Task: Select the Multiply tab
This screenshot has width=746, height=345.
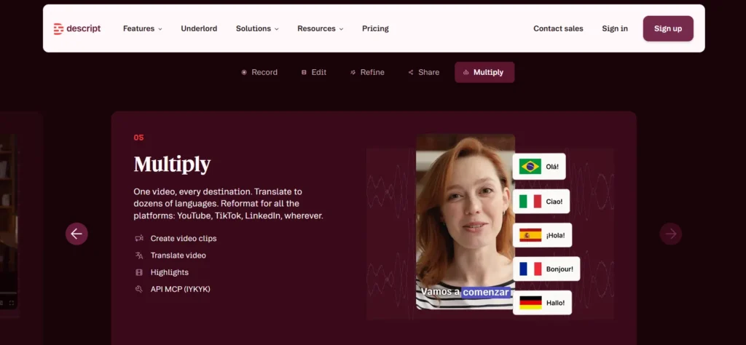Action: pos(484,72)
